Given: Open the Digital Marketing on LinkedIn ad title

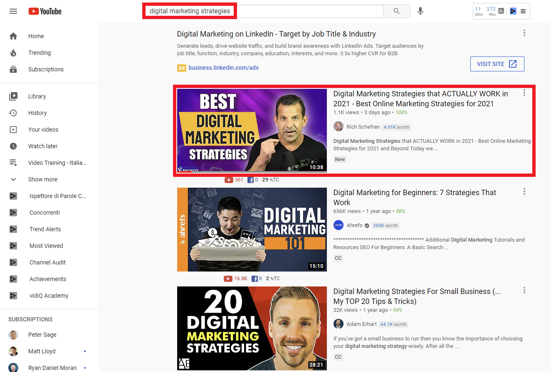Looking at the screenshot, I should [277, 34].
